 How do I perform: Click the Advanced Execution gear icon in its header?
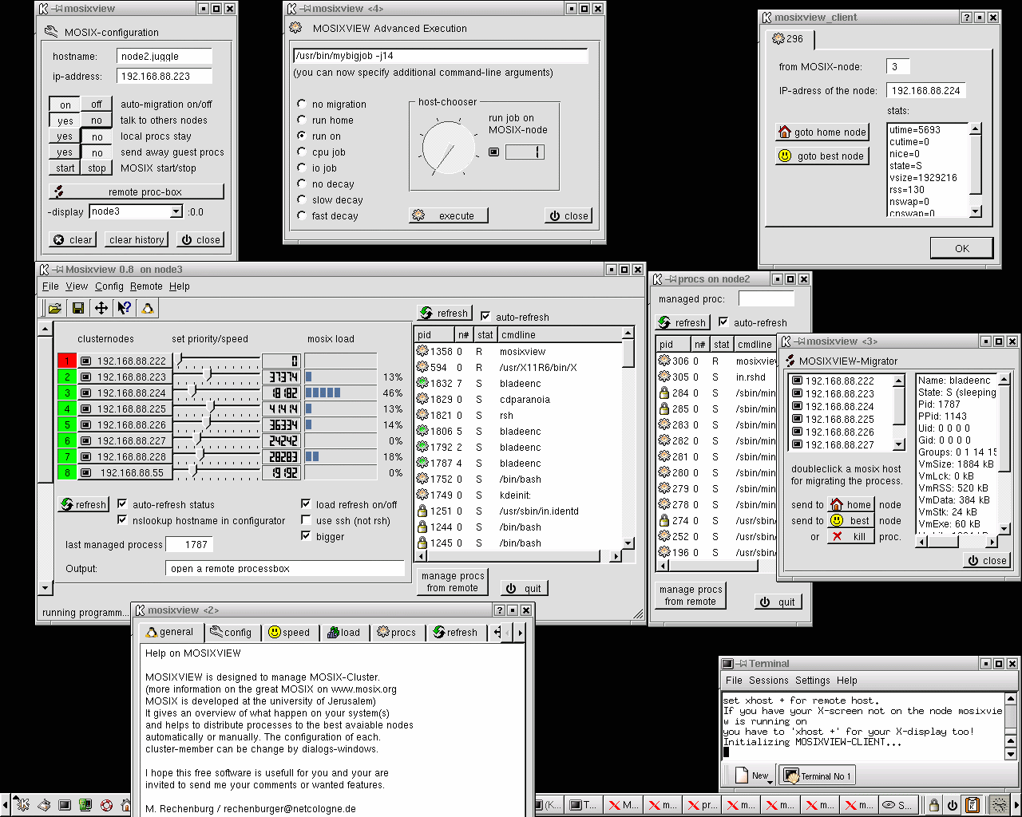coord(295,28)
